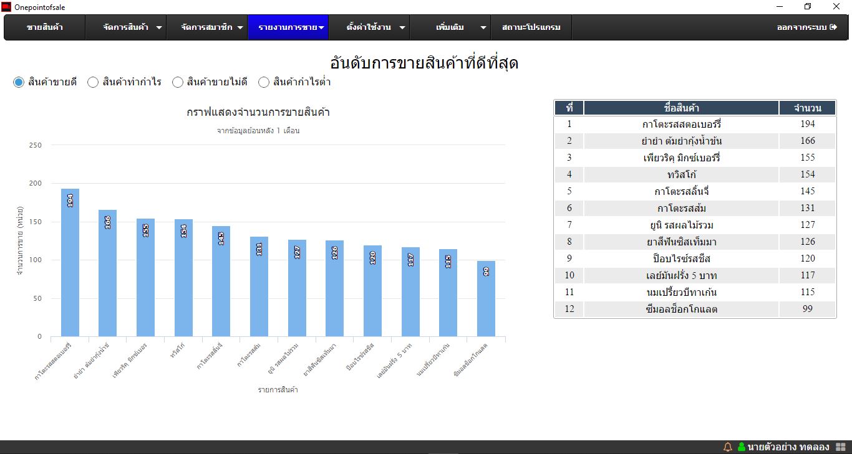Switch to the สินค้ากำไรต่ำ radio option
The height and width of the screenshot is (454, 852).
pyautogui.click(x=264, y=82)
